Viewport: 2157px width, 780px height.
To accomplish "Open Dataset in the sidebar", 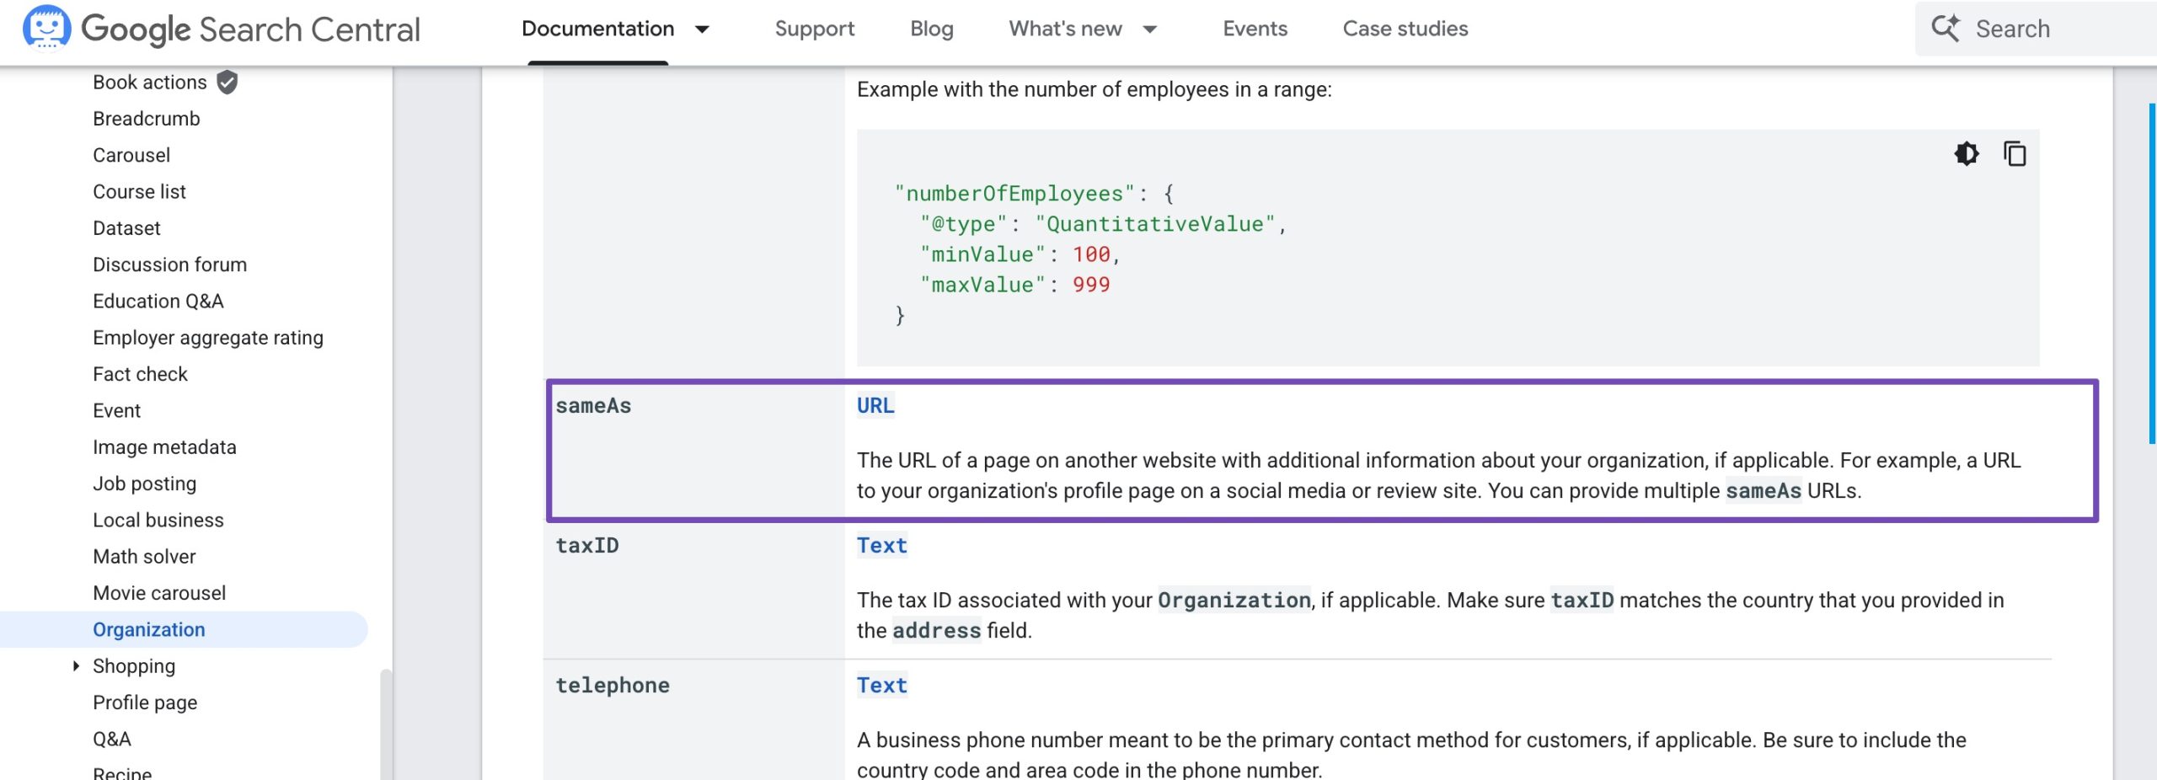I will (126, 228).
